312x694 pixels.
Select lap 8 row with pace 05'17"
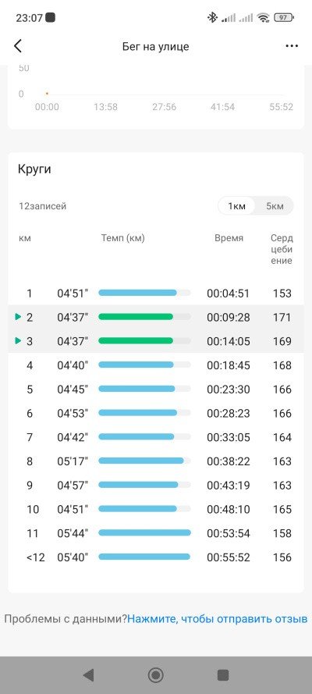coord(156,461)
